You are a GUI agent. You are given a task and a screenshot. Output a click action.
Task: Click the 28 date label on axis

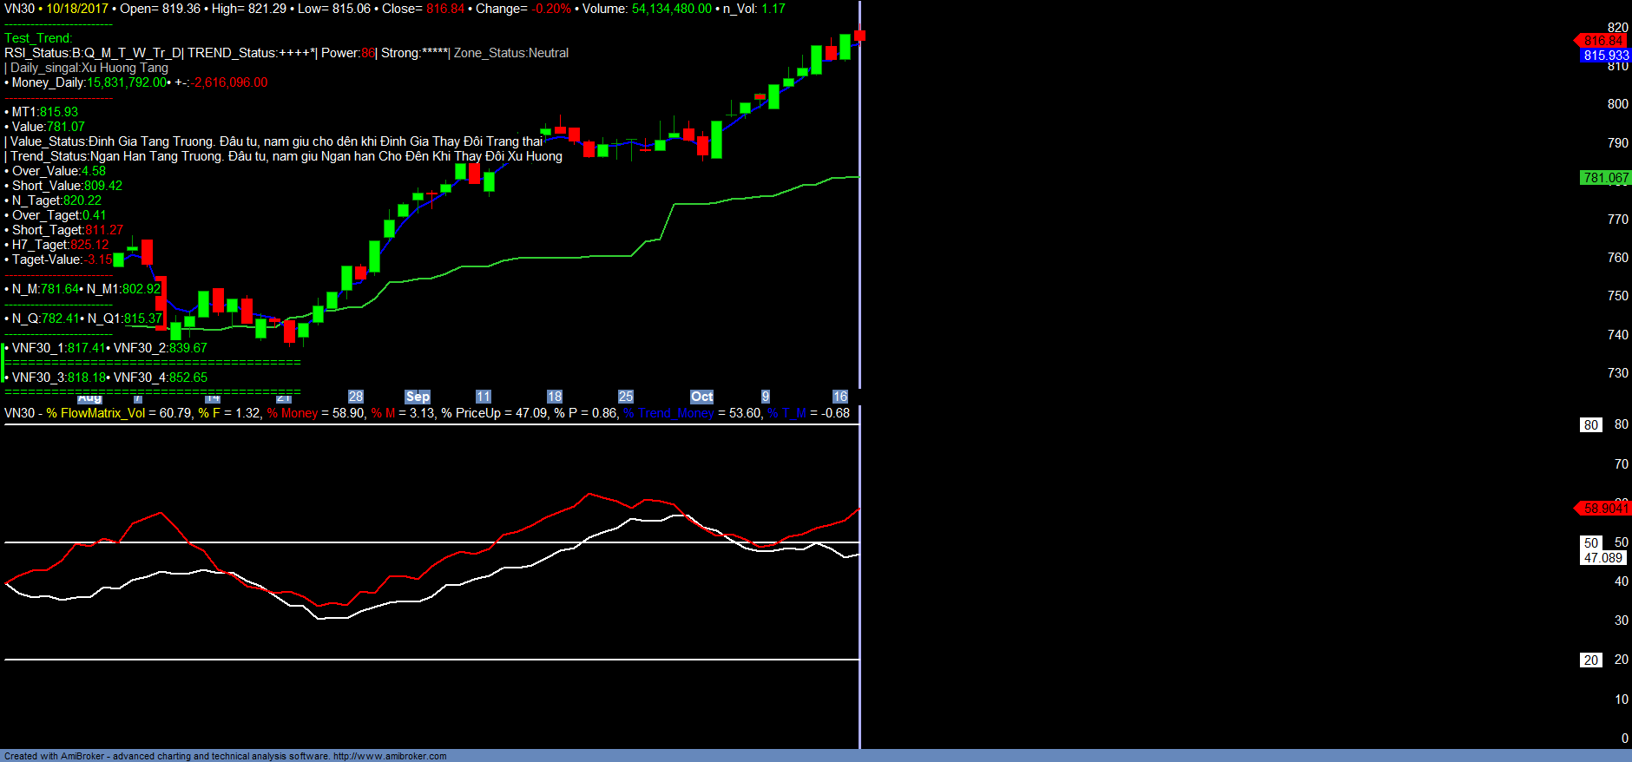356,397
